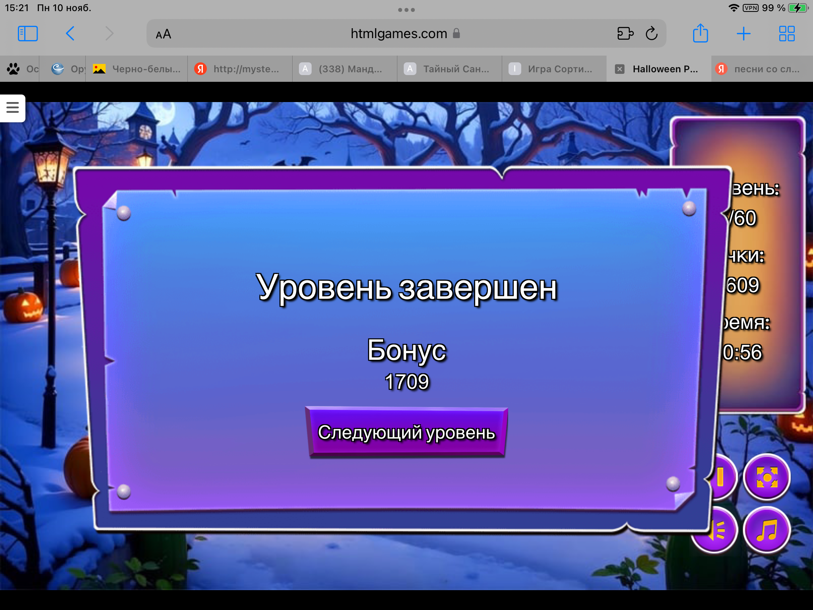Screen dimensions: 813x610
Task: Open a new tab with plus
Action: tap(743, 34)
